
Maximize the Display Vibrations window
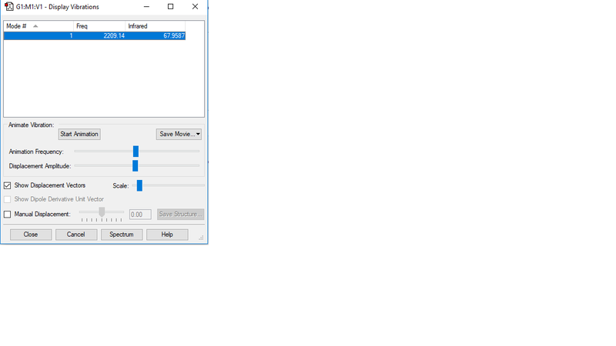[170, 7]
